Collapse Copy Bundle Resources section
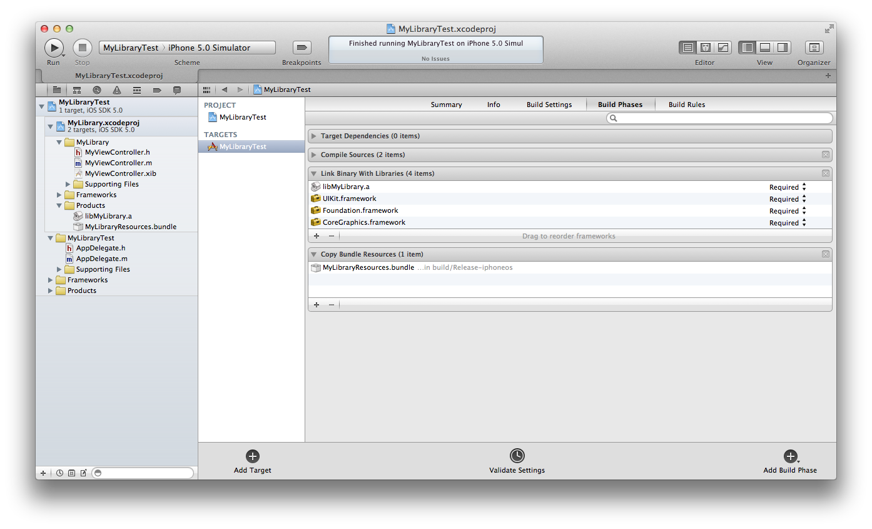 click(x=314, y=254)
